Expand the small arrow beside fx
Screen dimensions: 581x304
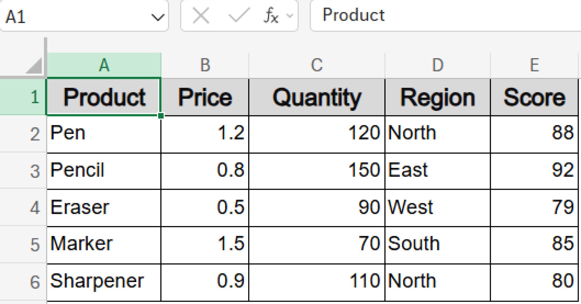290,16
